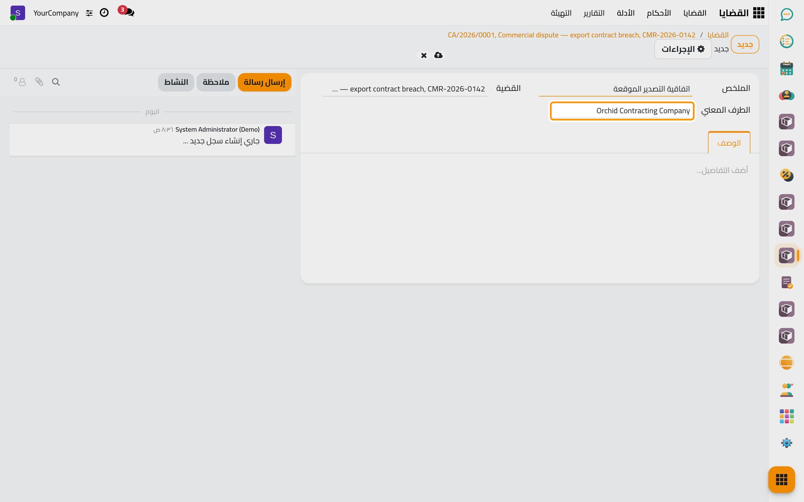Click the إرسال رسالة send message button
Image resolution: width=804 pixels, height=502 pixels.
[264, 82]
